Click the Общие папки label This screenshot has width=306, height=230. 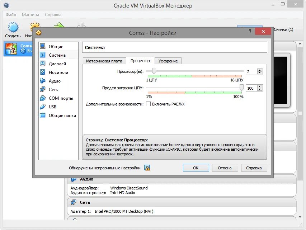[x=62, y=116]
